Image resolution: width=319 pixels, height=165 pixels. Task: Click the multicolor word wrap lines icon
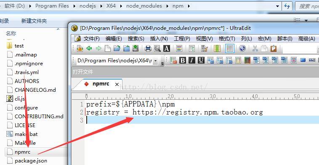pyautogui.click(x=179, y=48)
